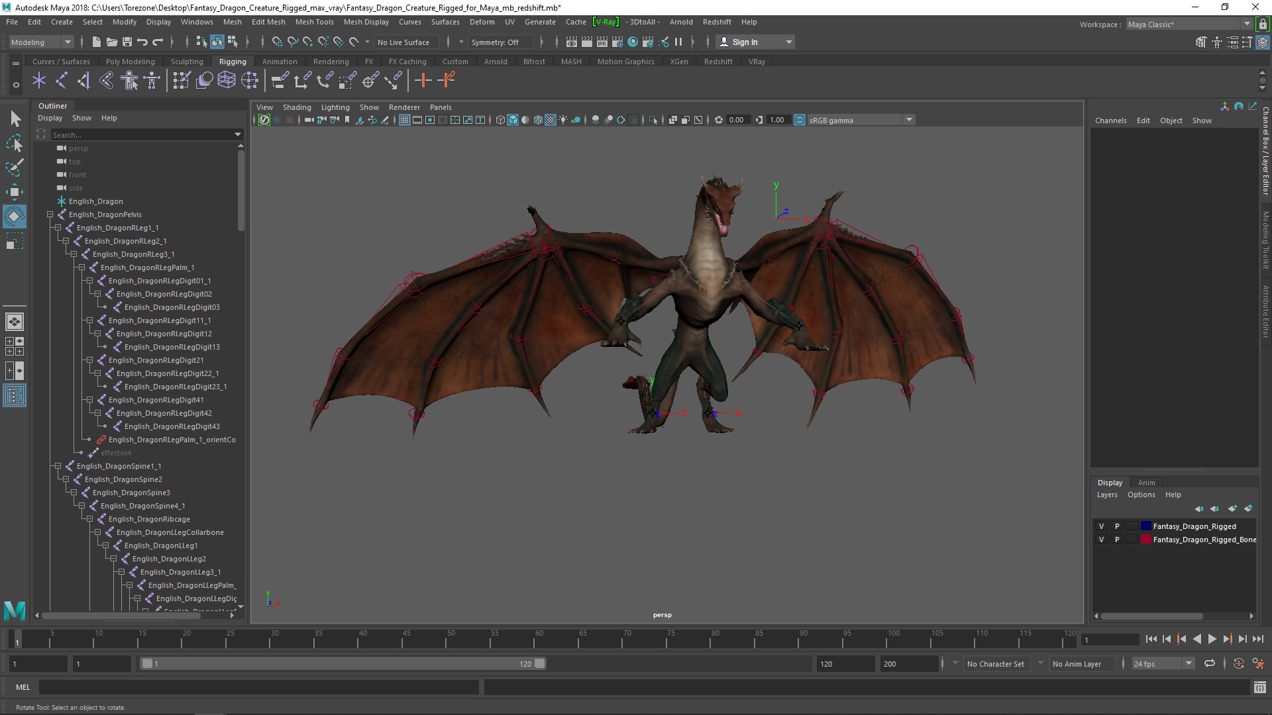Activate the Rotate tool in toolbox
The height and width of the screenshot is (715, 1272).
[14, 216]
